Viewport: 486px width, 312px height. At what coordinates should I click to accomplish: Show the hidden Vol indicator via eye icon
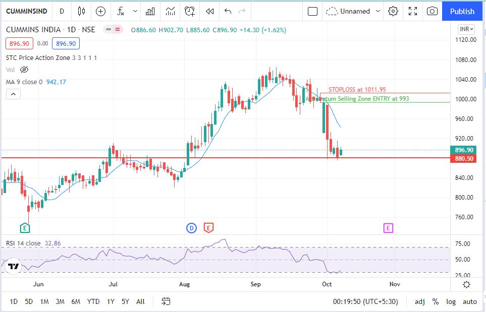click(x=24, y=70)
